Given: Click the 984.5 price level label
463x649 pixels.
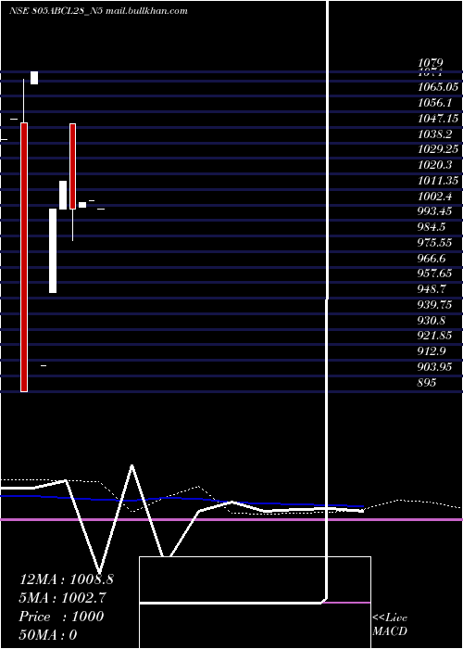Looking at the screenshot, I should click(432, 227).
